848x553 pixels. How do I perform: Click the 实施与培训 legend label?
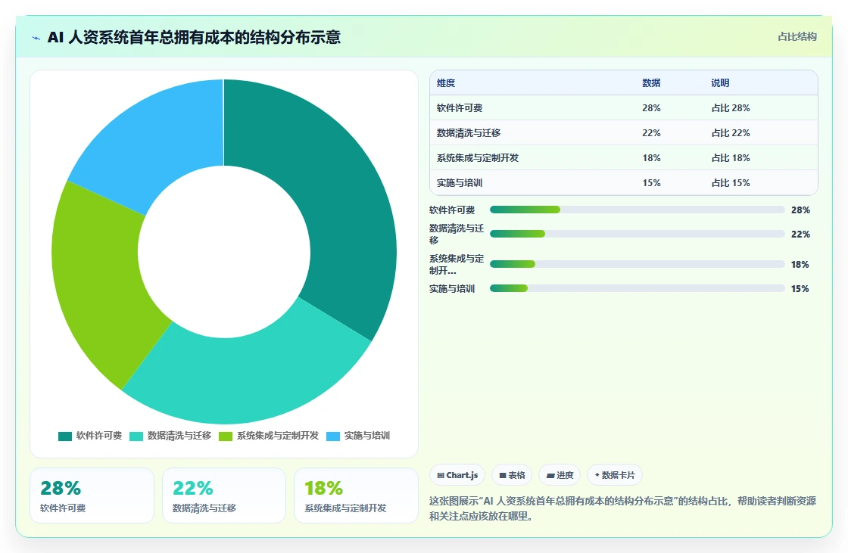(367, 436)
